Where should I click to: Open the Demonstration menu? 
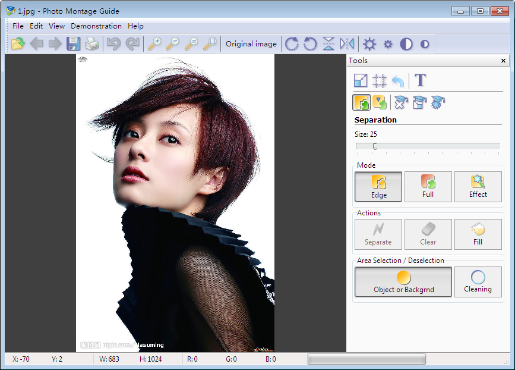pyautogui.click(x=96, y=26)
